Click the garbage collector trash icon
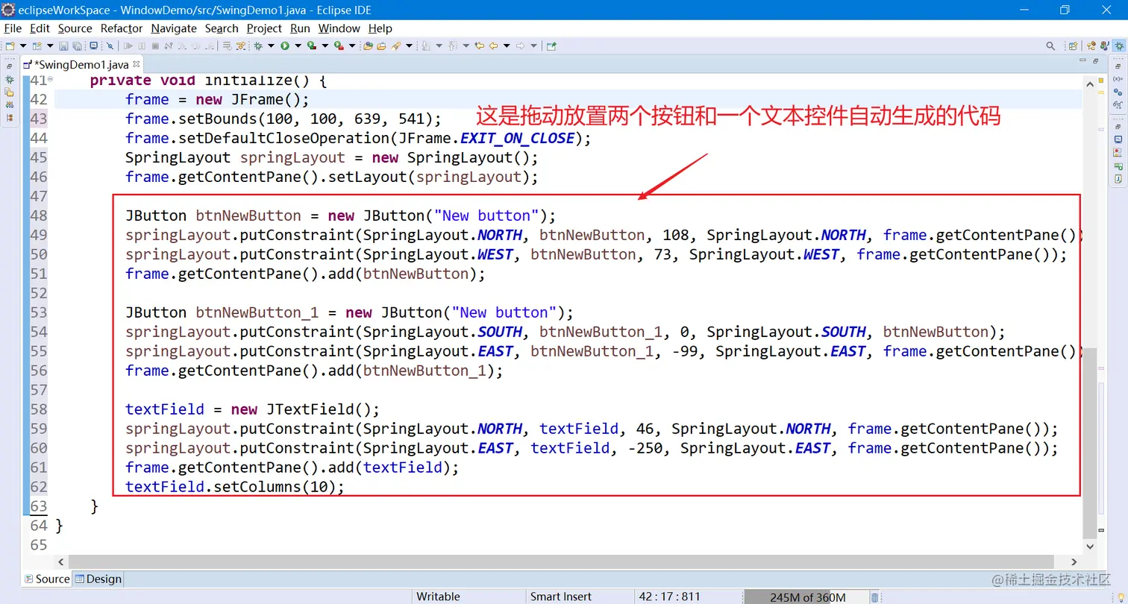 coord(875,597)
